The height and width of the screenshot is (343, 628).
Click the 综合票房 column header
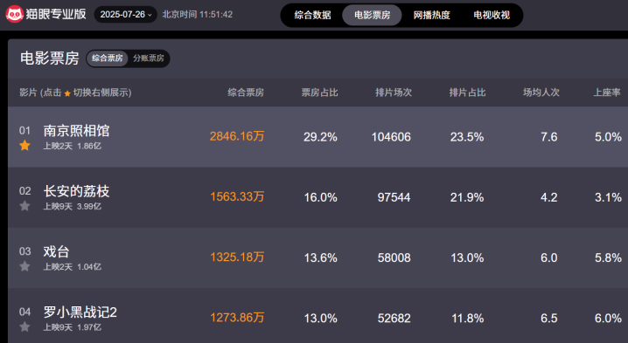tap(246, 93)
